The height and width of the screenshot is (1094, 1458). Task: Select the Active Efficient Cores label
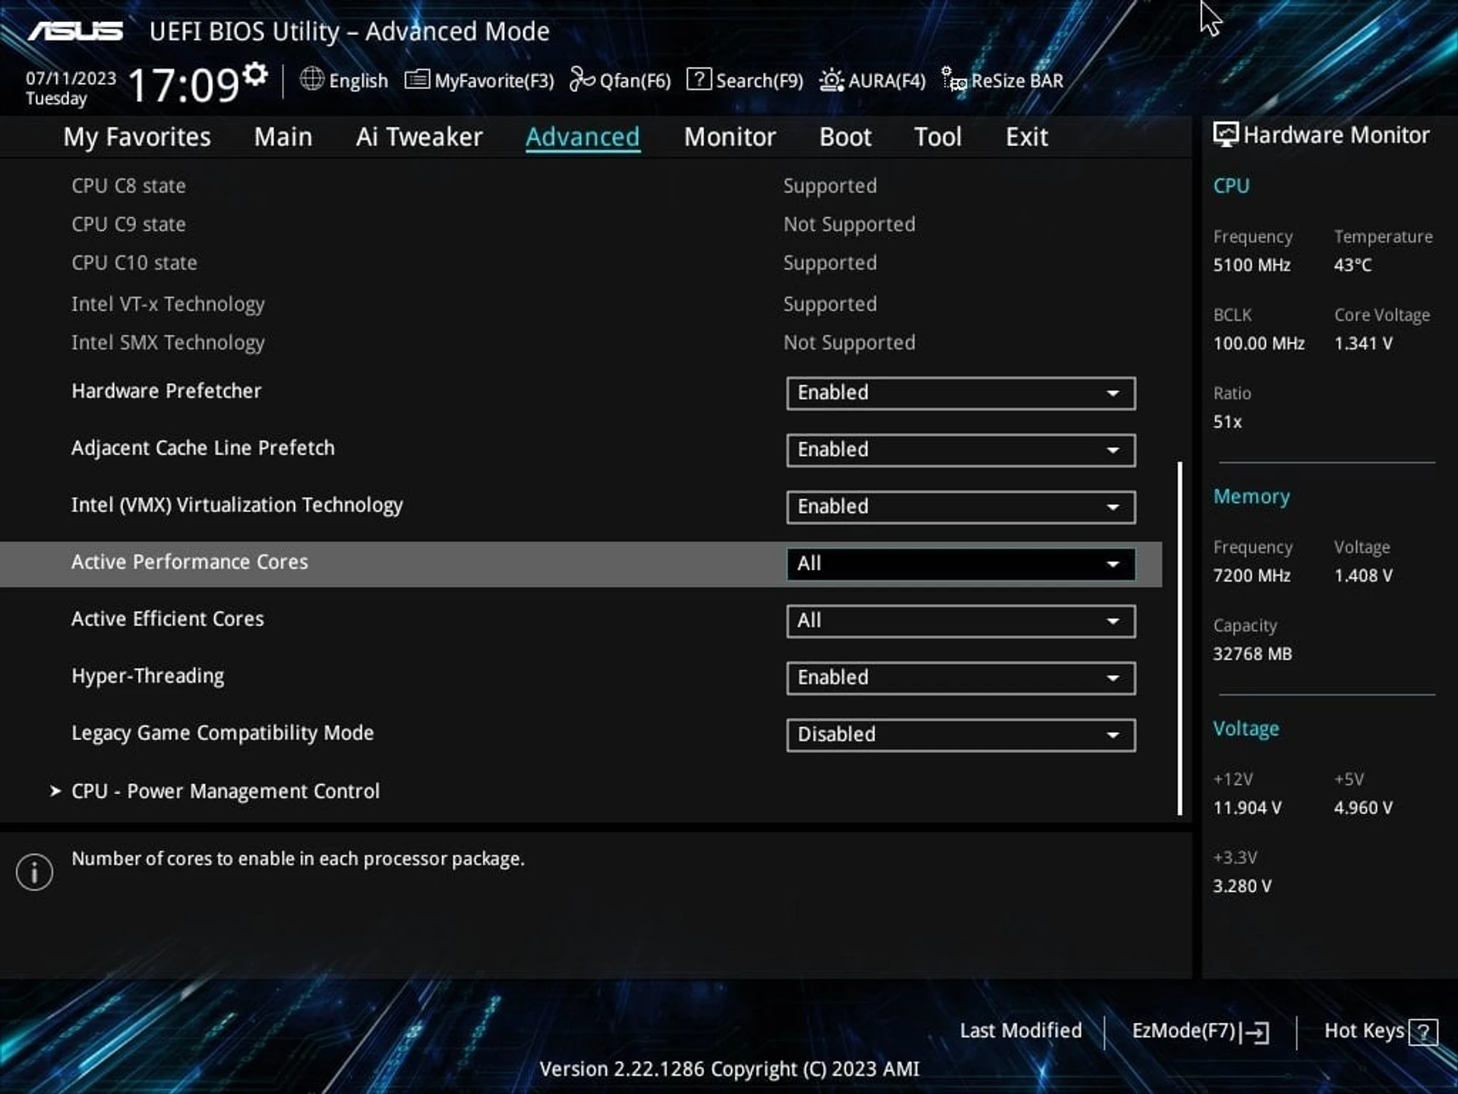click(x=168, y=619)
